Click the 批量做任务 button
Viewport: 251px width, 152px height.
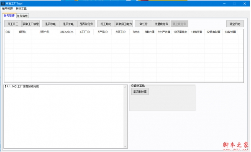[161, 24]
